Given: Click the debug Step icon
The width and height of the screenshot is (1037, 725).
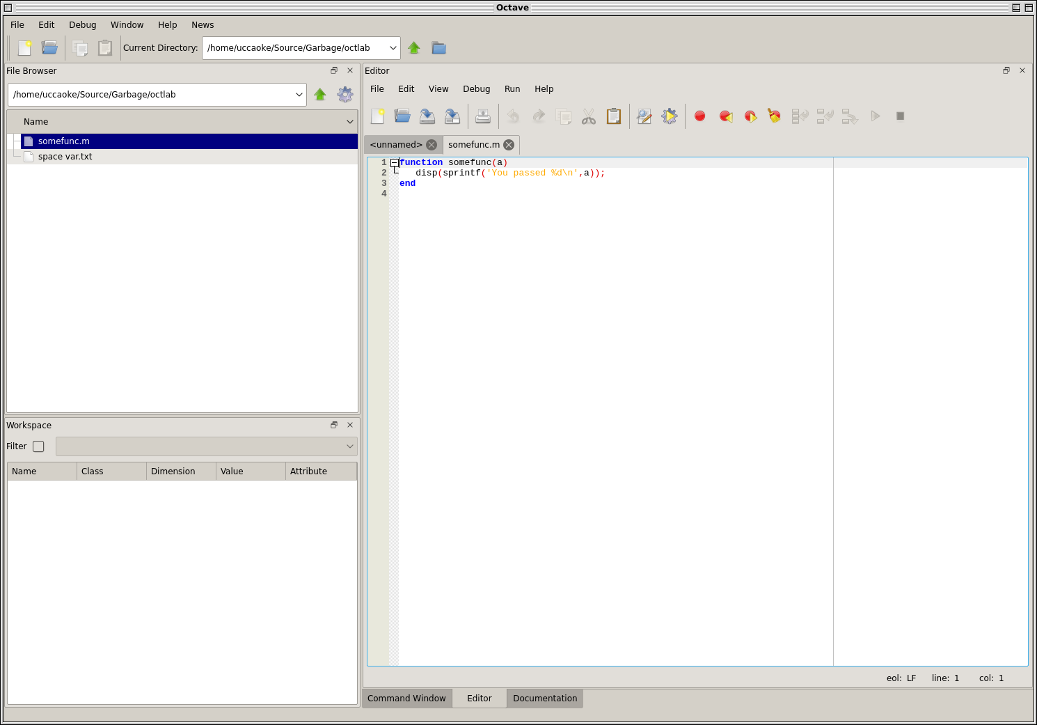Looking at the screenshot, I should 800,116.
